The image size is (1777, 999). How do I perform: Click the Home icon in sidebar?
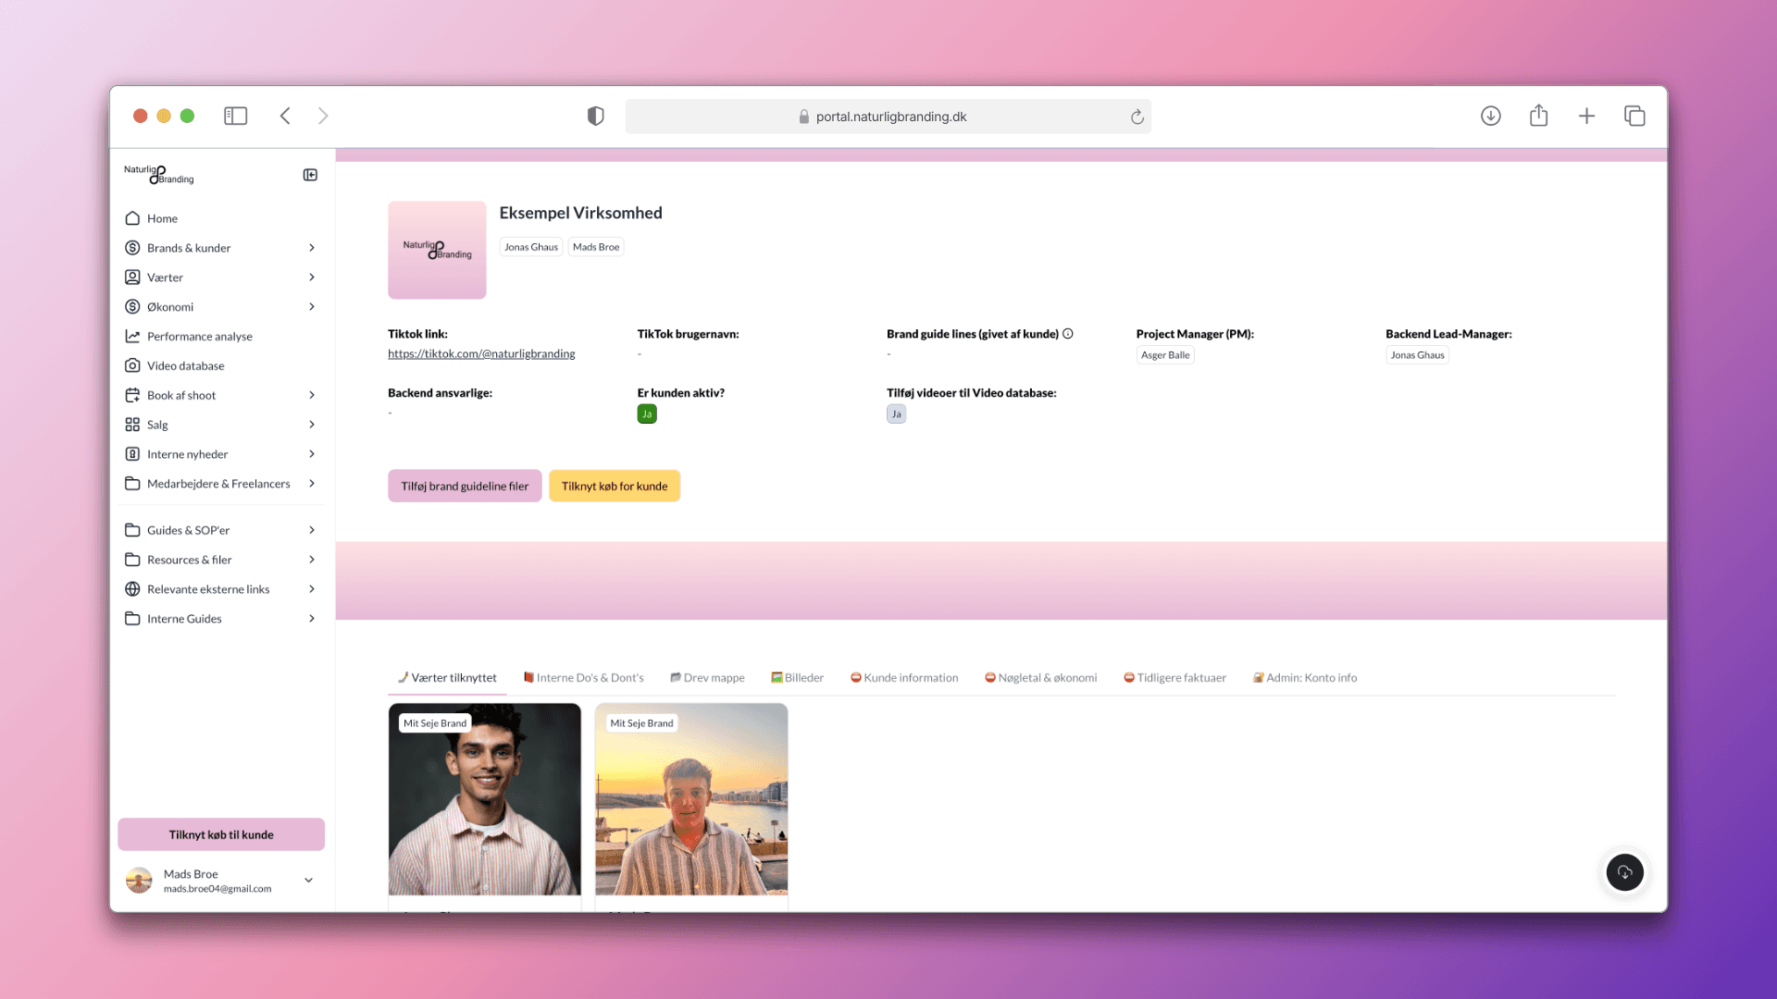click(132, 218)
